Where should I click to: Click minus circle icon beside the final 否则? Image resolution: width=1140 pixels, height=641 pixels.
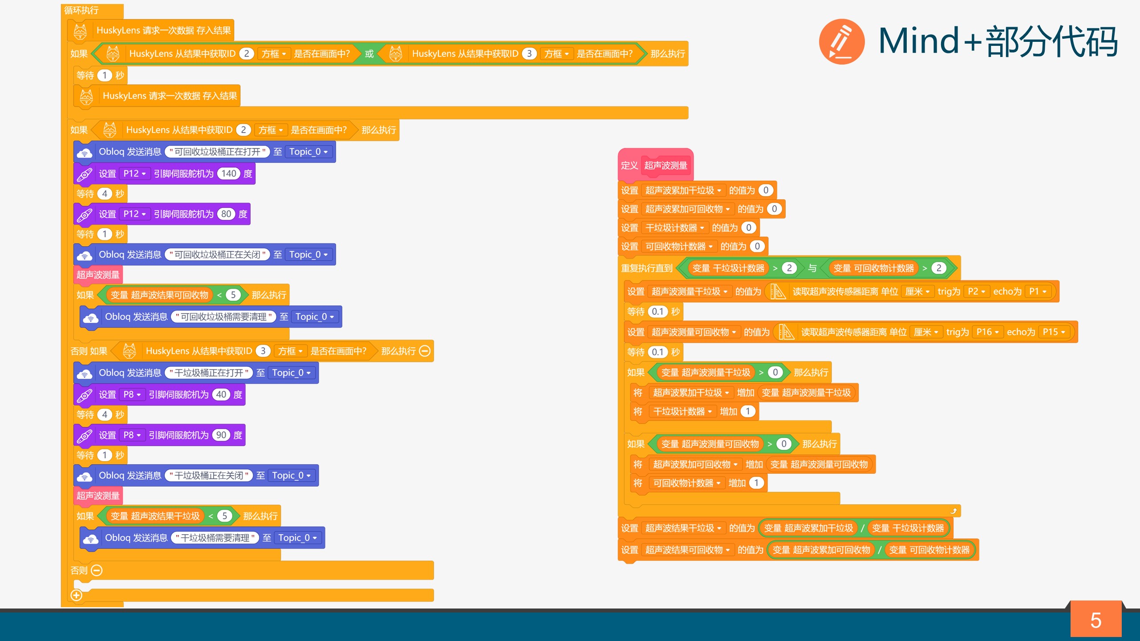click(x=97, y=570)
